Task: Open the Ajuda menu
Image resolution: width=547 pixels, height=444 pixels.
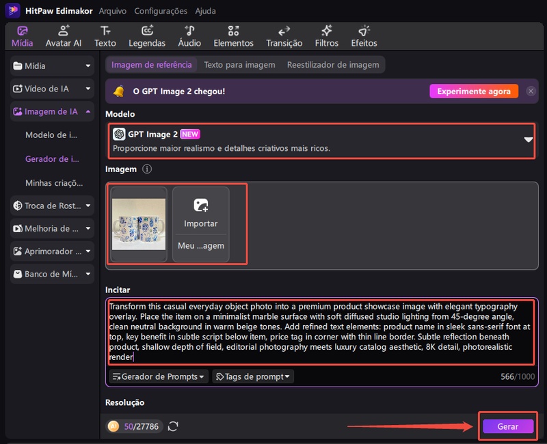Action: coord(205,11)
